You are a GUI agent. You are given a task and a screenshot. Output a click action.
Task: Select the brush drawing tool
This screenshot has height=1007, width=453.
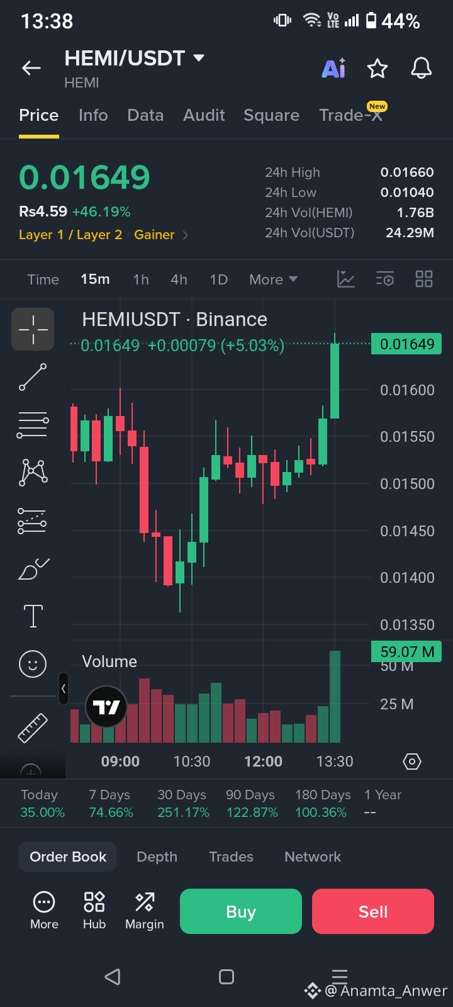click(33, 568)
